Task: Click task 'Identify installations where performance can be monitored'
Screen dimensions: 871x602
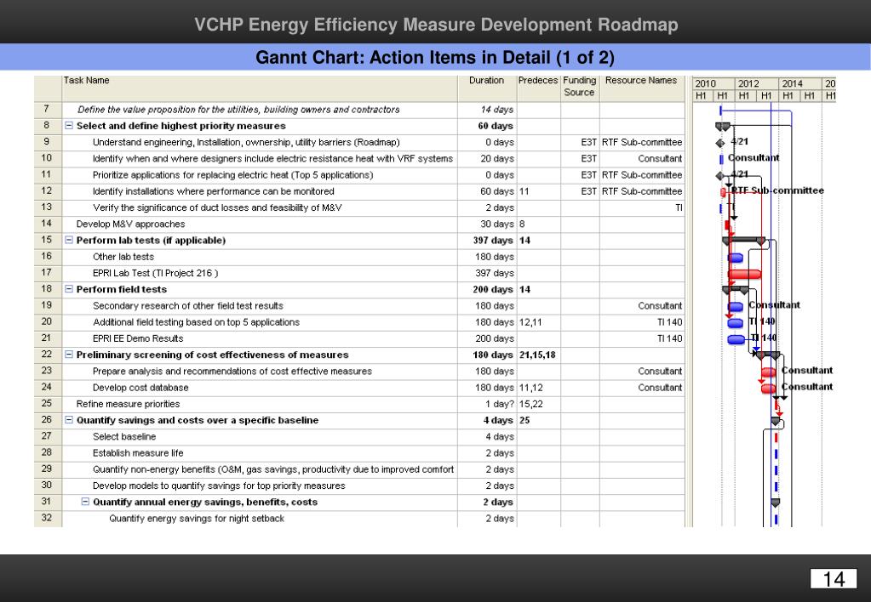Action: pos(214,191)
